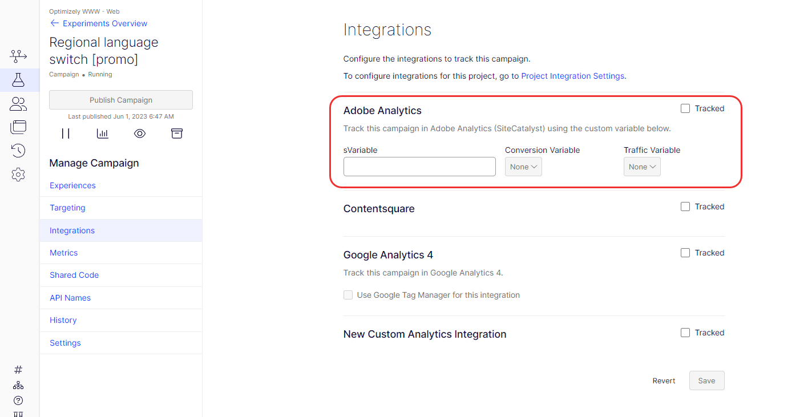Click the Google Analytics 4 heading
Viewport: 812px width, 417px height.
[388, 255]
